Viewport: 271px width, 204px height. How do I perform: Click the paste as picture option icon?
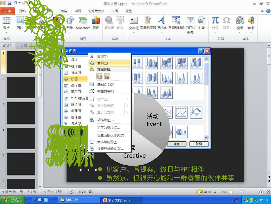click(x=107, y=76)
